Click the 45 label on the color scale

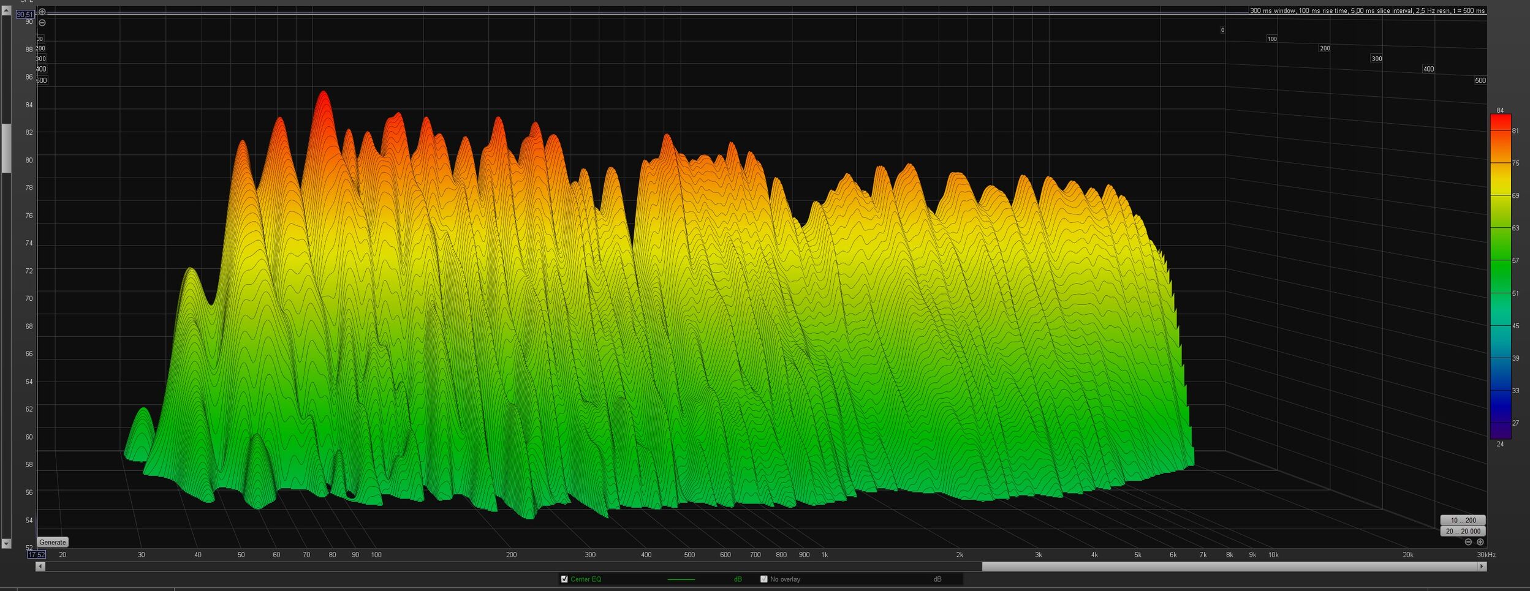(x=1515, y=326)
